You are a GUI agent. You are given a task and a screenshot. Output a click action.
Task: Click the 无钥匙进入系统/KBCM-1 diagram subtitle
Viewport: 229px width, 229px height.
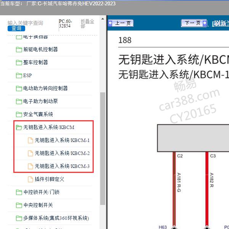(x=174, y=74)
